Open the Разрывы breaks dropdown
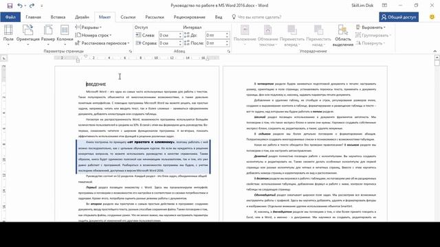The height and width of the screenshot is (247, 440). pos(89,27)
